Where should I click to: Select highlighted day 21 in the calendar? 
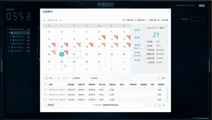[x=62, y=54]
